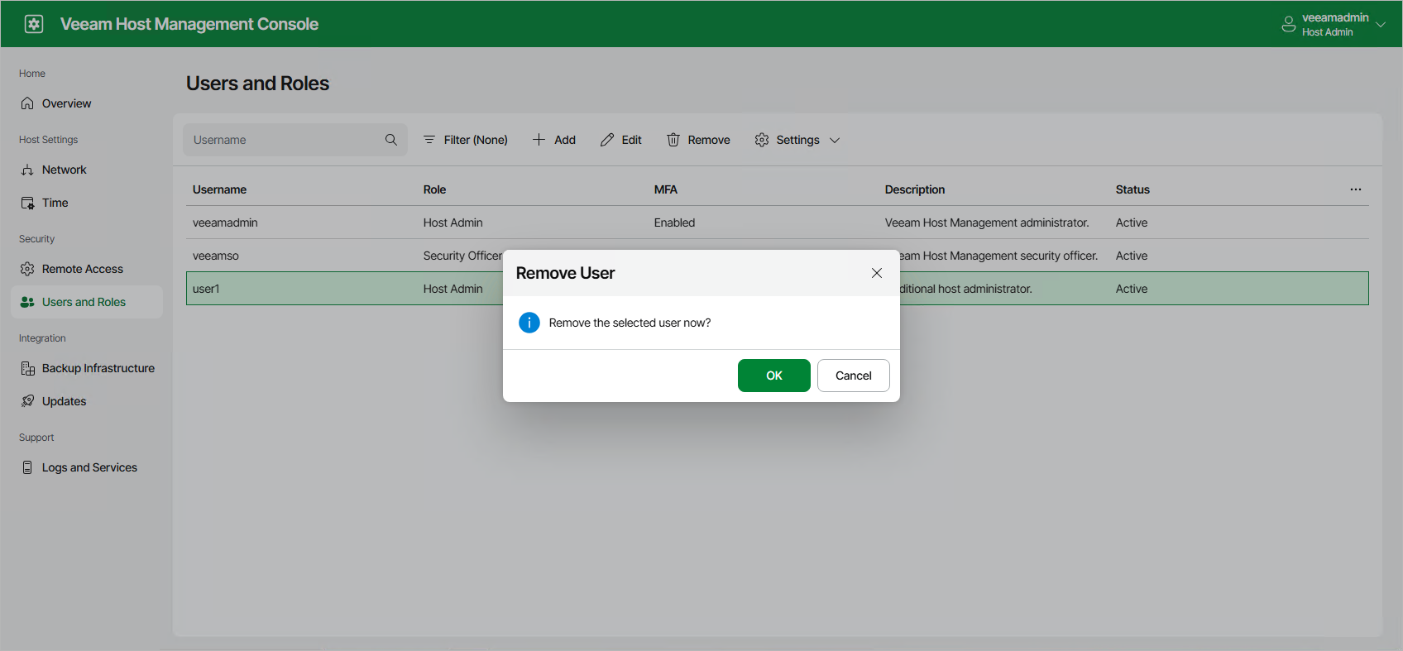Click the search magnifier icon
This screenshot has width=1403, height=651.
click(x=391, y=140)
